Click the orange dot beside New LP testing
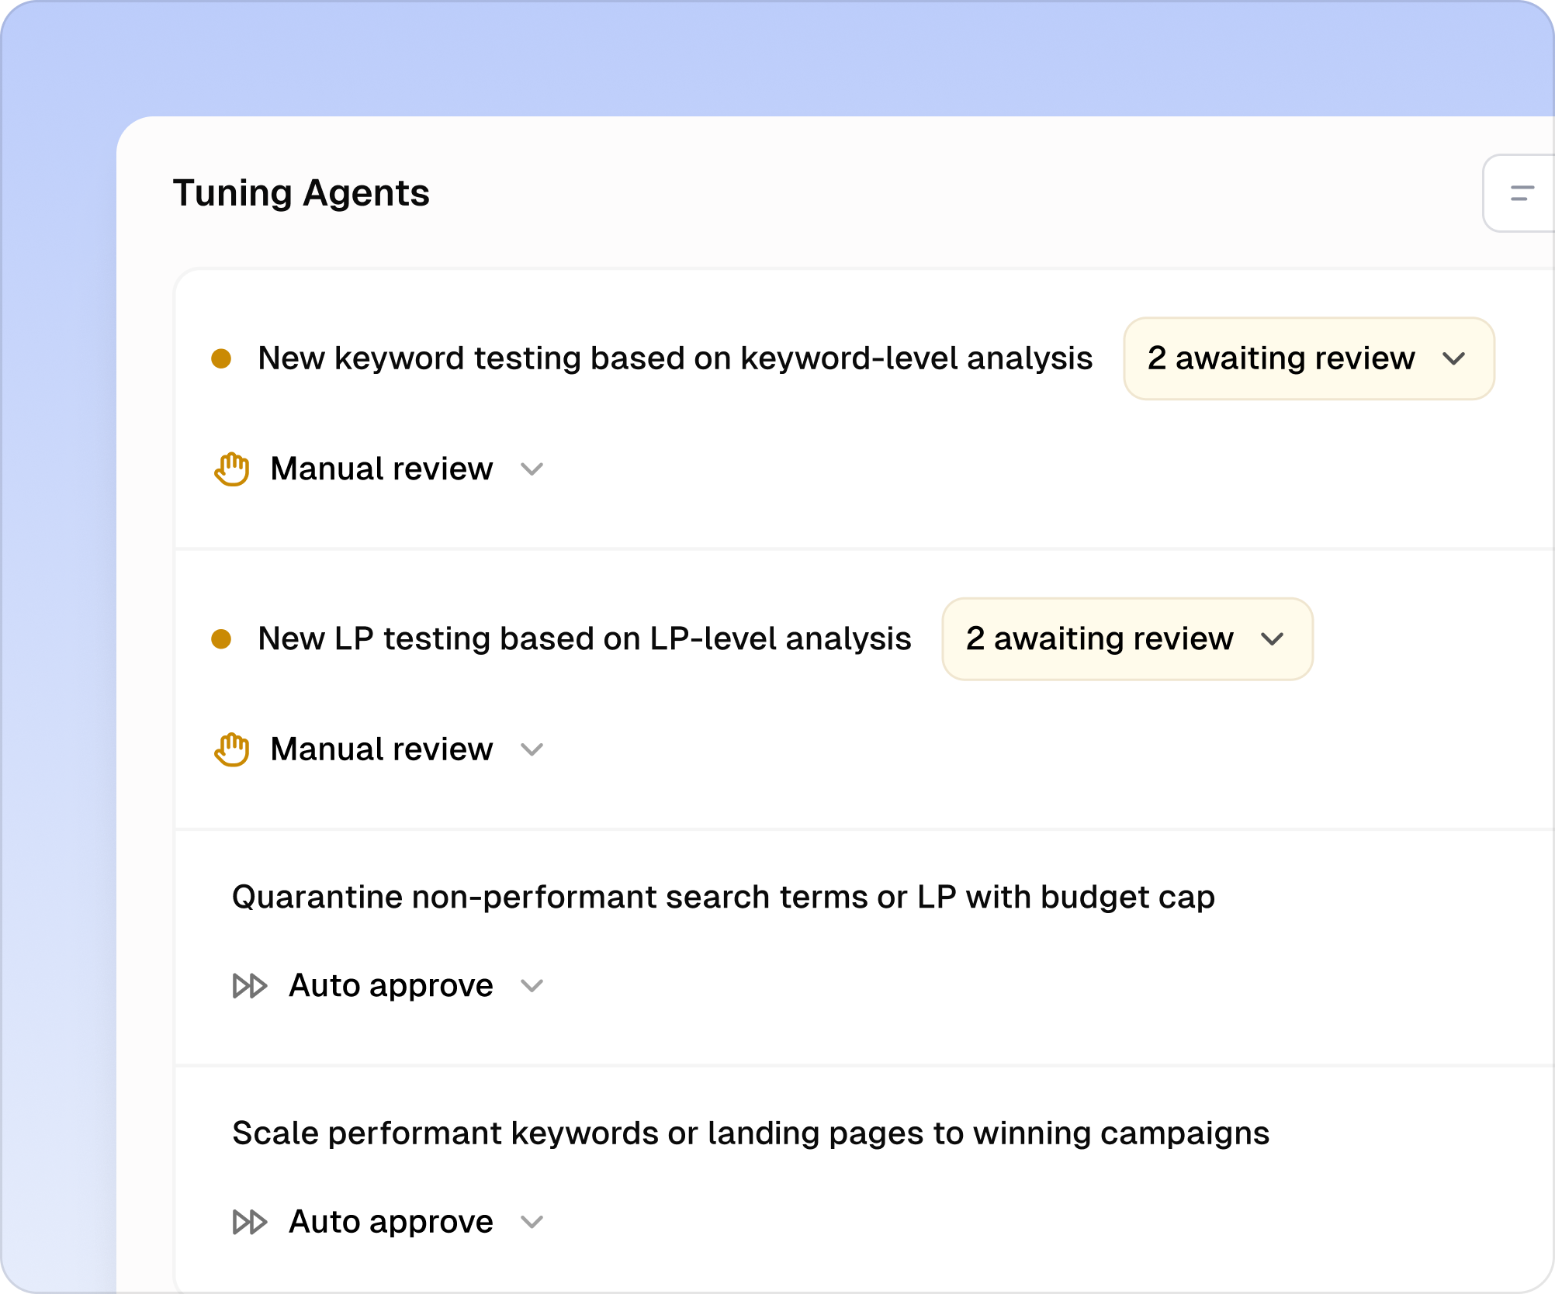The image size is (1555, 1294). (x=221, y=639)
